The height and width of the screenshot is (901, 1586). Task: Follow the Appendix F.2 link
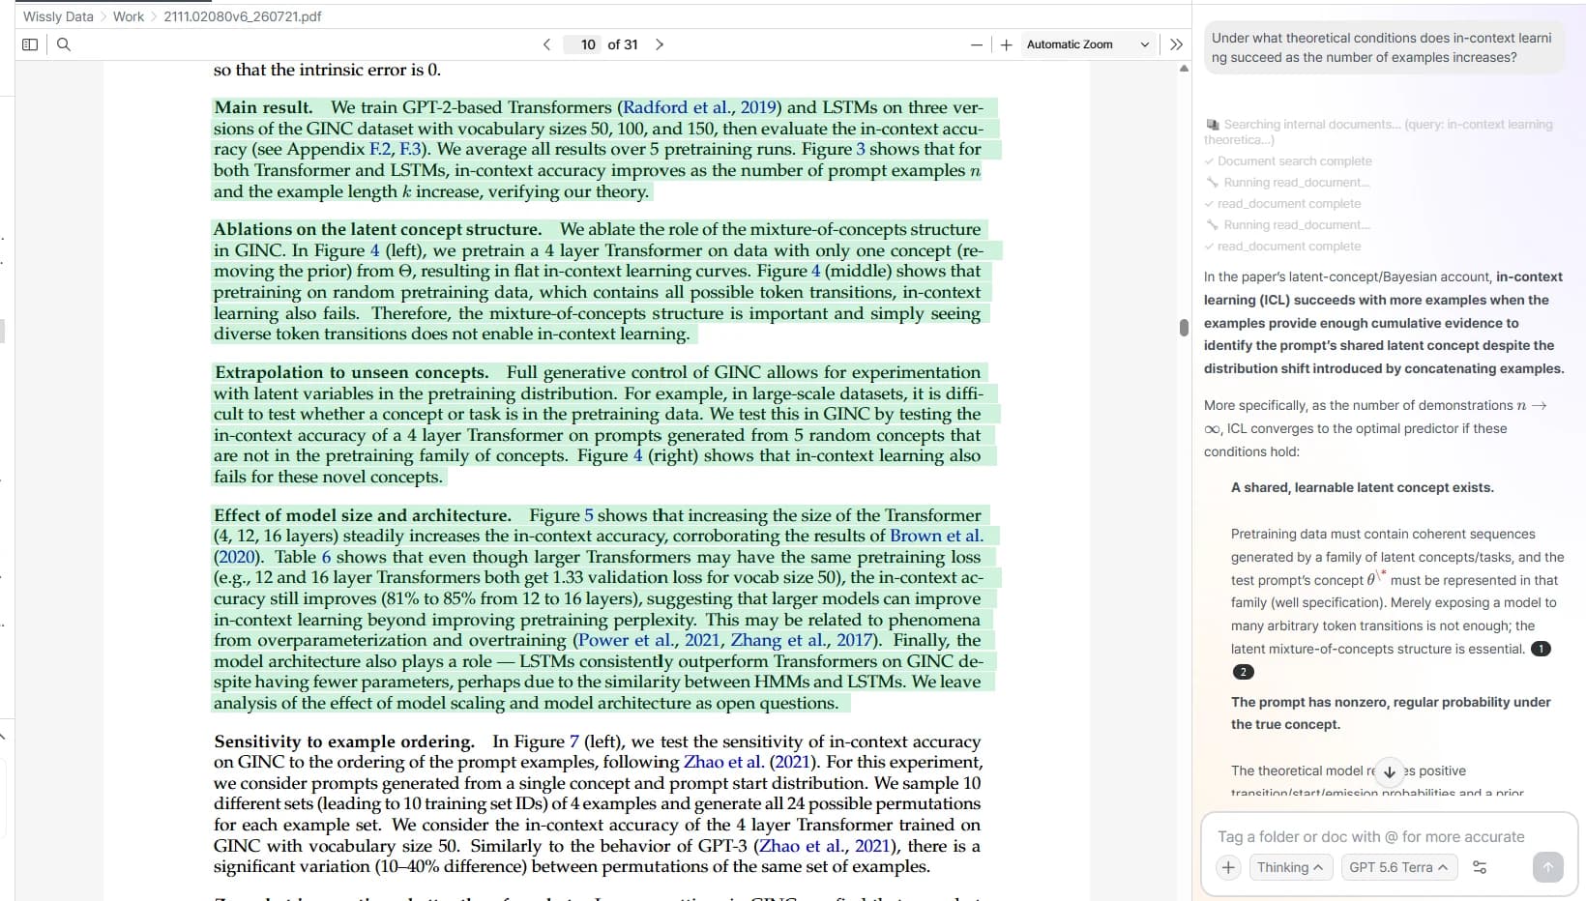tap(382, 149)
